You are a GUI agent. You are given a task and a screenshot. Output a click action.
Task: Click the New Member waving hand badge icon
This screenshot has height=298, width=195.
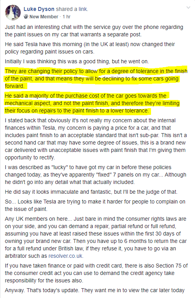click(26, 16)
